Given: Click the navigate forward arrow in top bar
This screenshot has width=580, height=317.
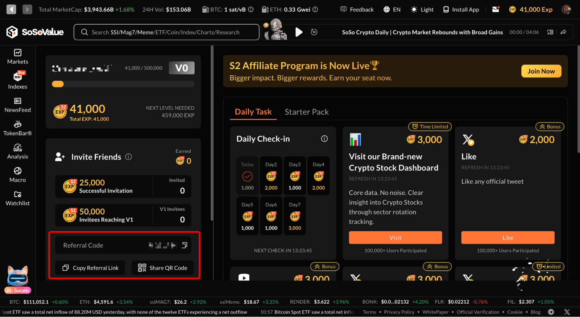Looking at the screenshot, I should [x=27, y=9].
